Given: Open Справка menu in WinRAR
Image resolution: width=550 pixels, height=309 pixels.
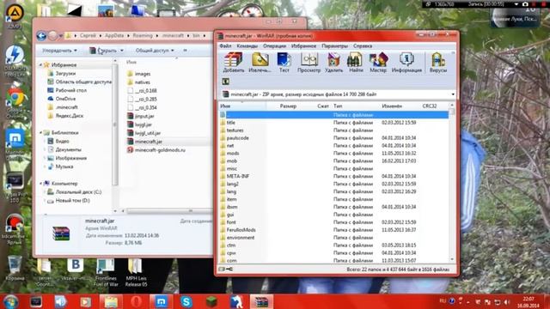Looking at the screenshot, I should pyautogui.click(x=363, y=45).
